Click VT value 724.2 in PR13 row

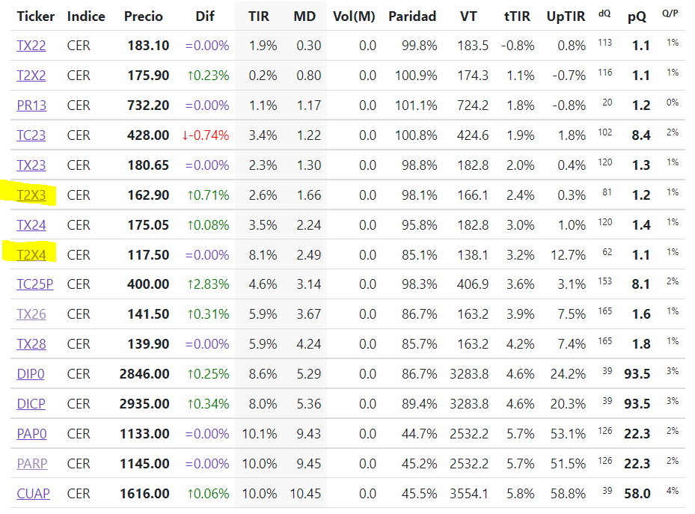(x=473, y=105)
